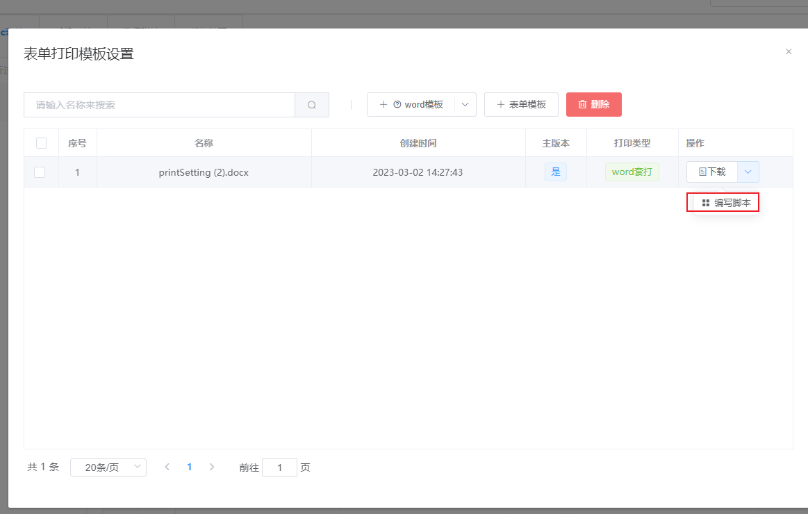Click the word套打 print type tag
Viewport: 808px width, 514px height.
[x=632, y=172]
